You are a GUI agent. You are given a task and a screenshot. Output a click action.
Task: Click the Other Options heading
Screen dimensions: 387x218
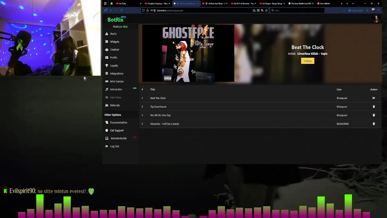pyautogui.click(x=113, y=115)
